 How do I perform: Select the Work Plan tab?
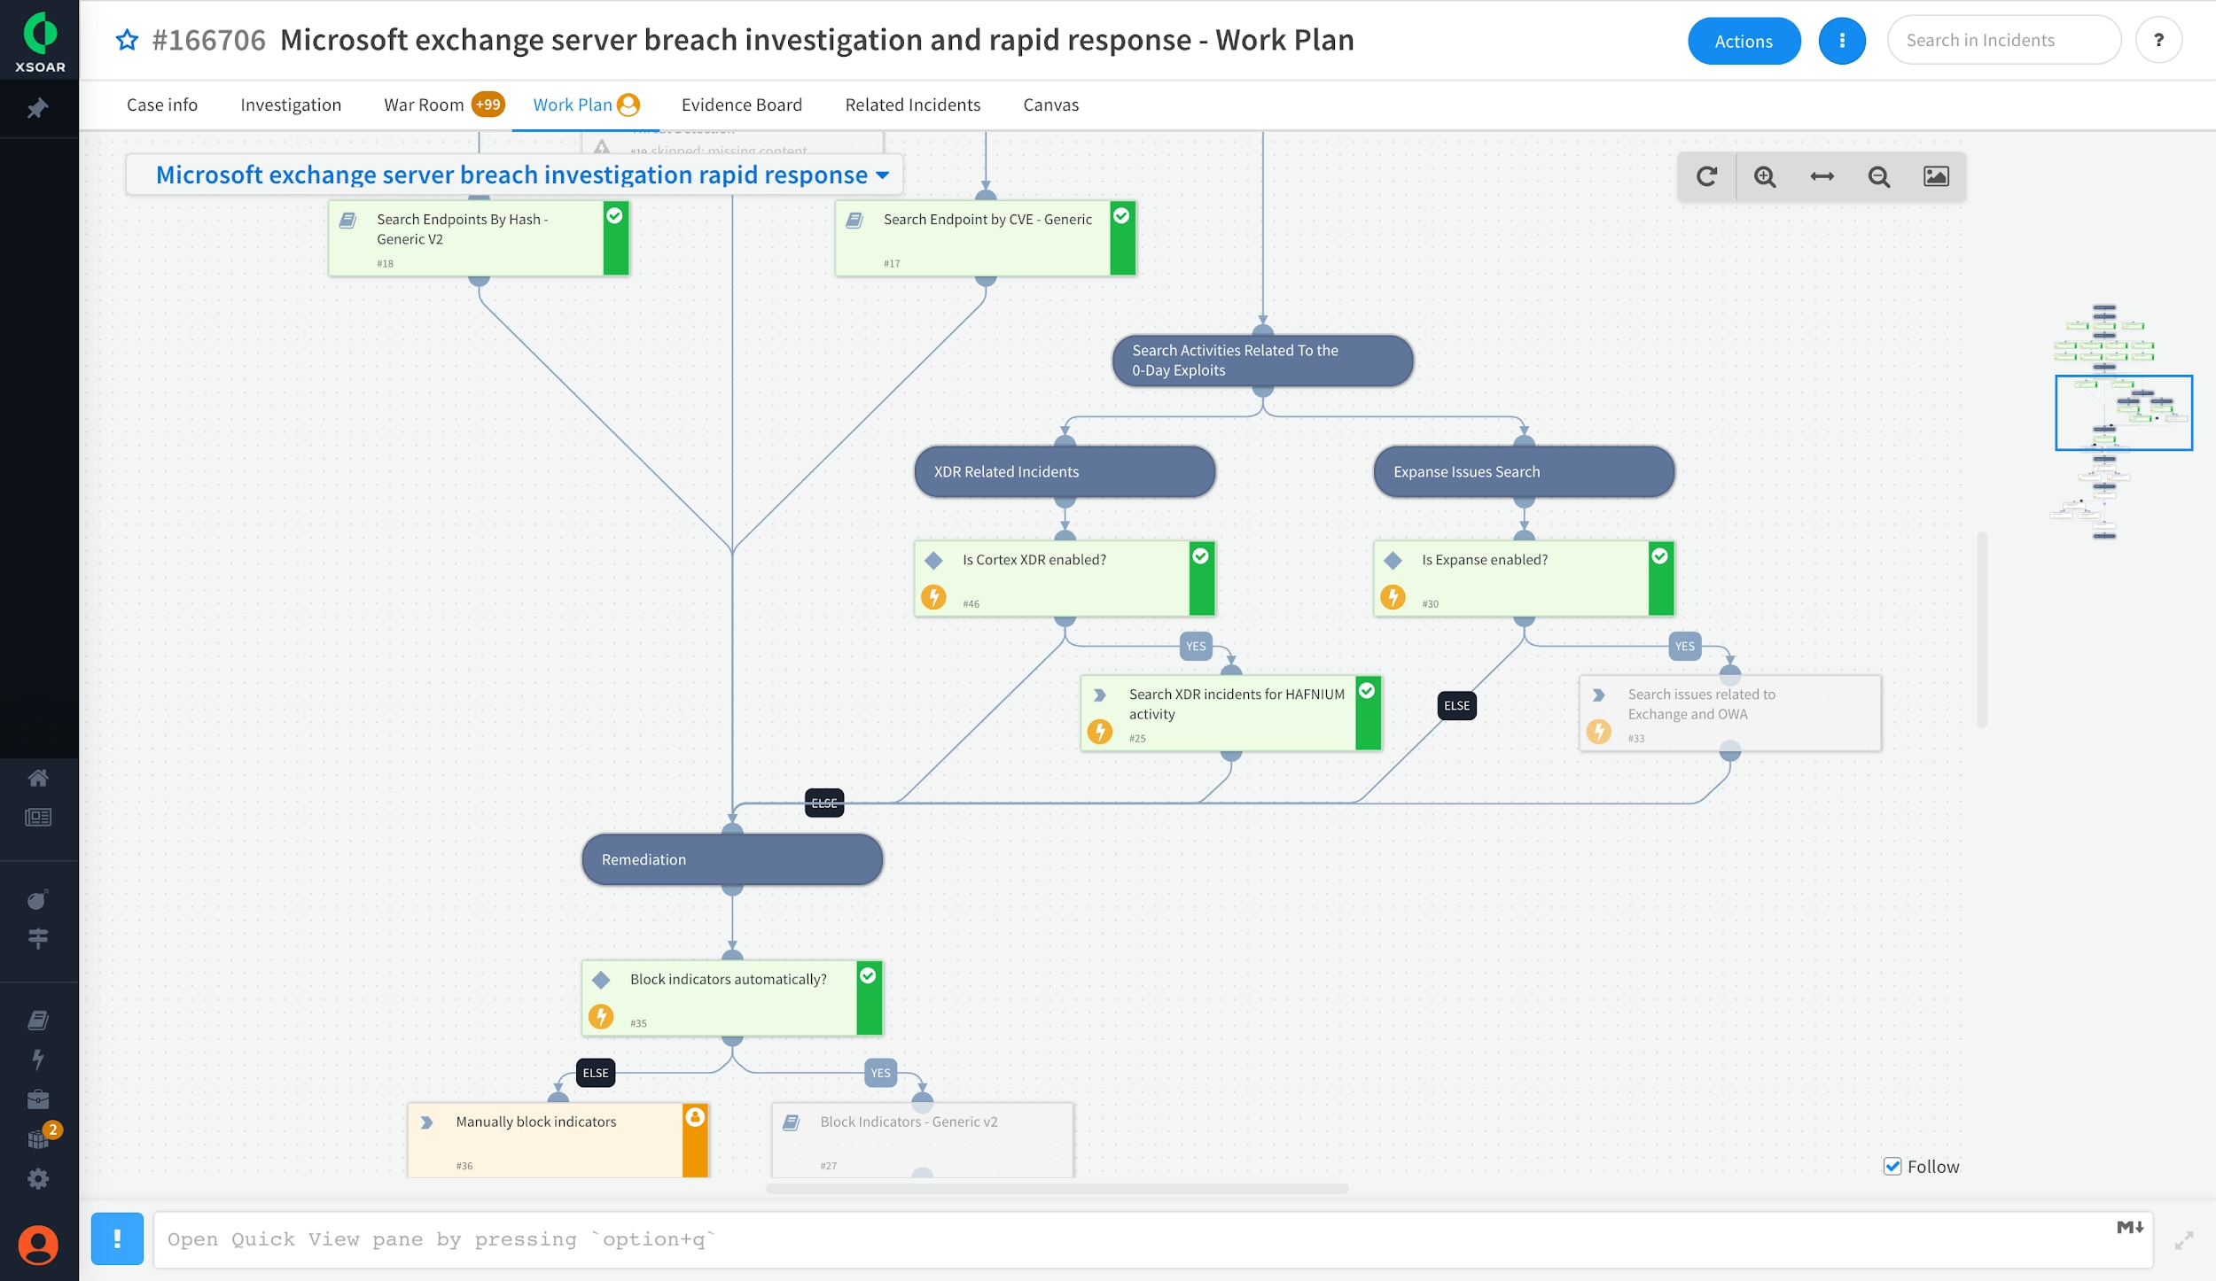coord(572,105)
